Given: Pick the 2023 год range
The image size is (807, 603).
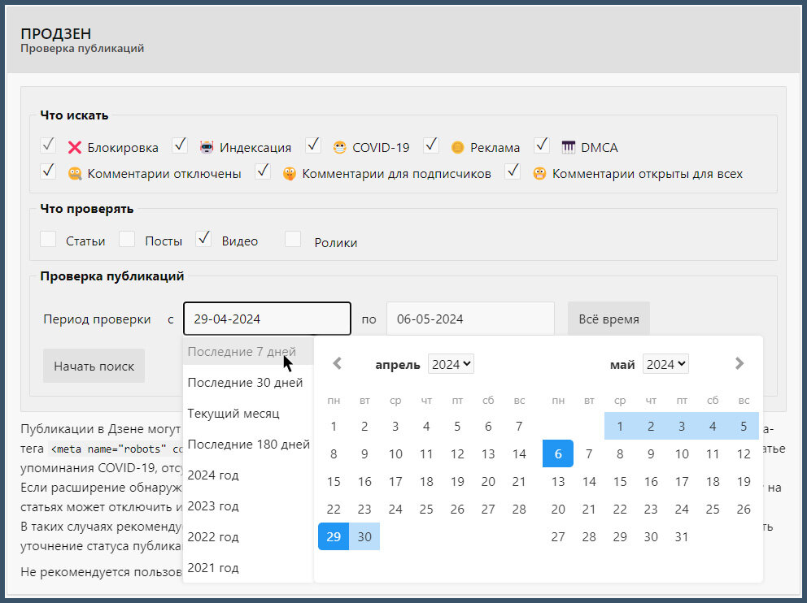Looking at the screenshot, I should pyautogui.click(x=248, y=505).
